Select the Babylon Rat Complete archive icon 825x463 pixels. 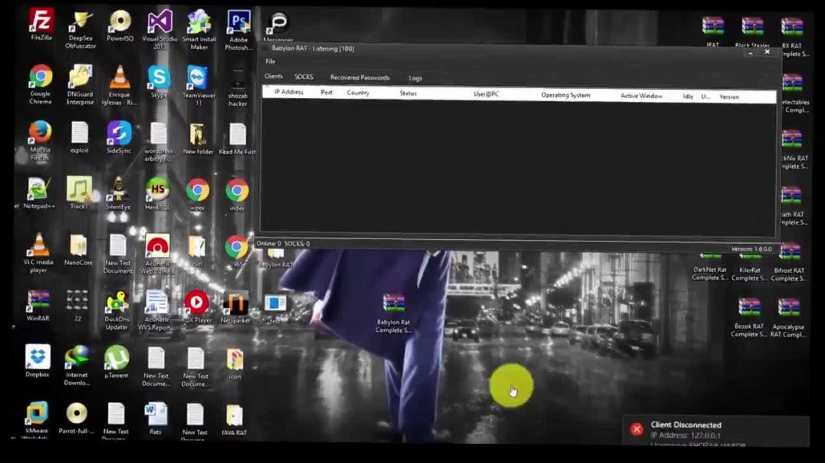(393, 314)
